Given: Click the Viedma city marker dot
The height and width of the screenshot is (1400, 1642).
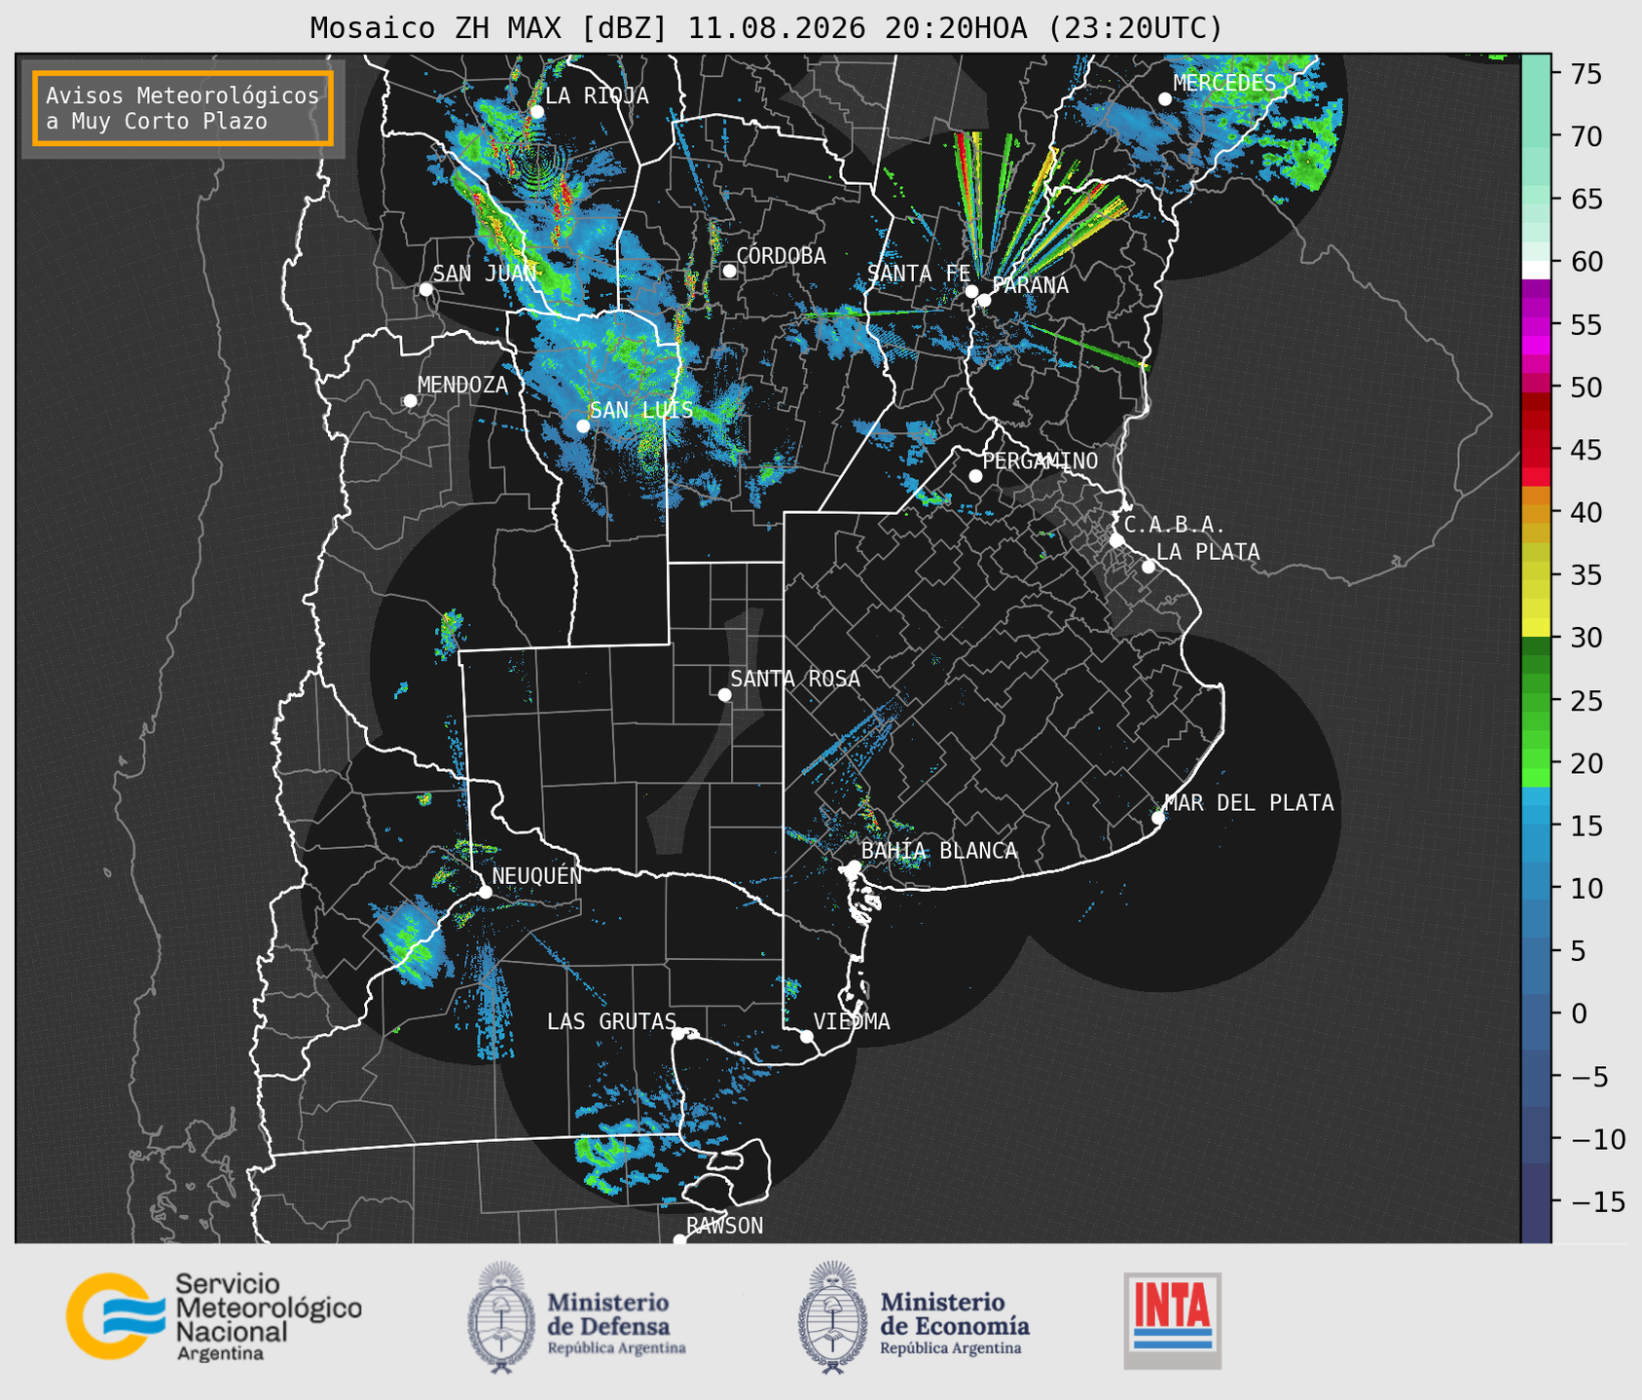Looking at the screenshot, I should point(807,1036).
